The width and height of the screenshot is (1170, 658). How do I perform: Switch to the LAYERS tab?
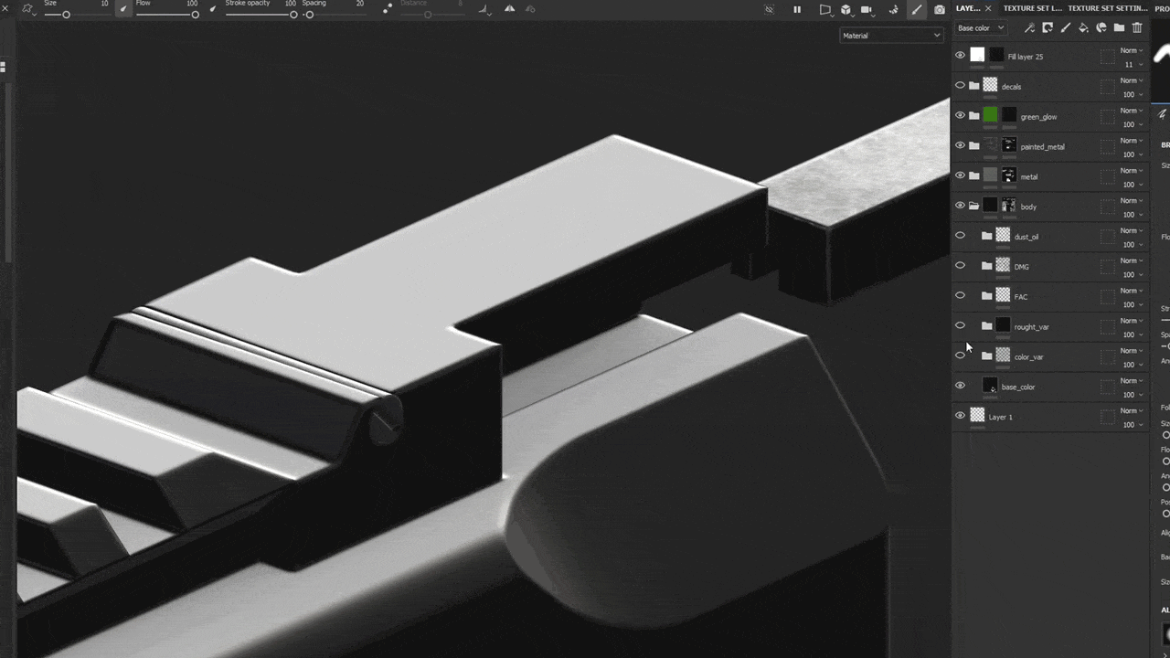point(968,8)
